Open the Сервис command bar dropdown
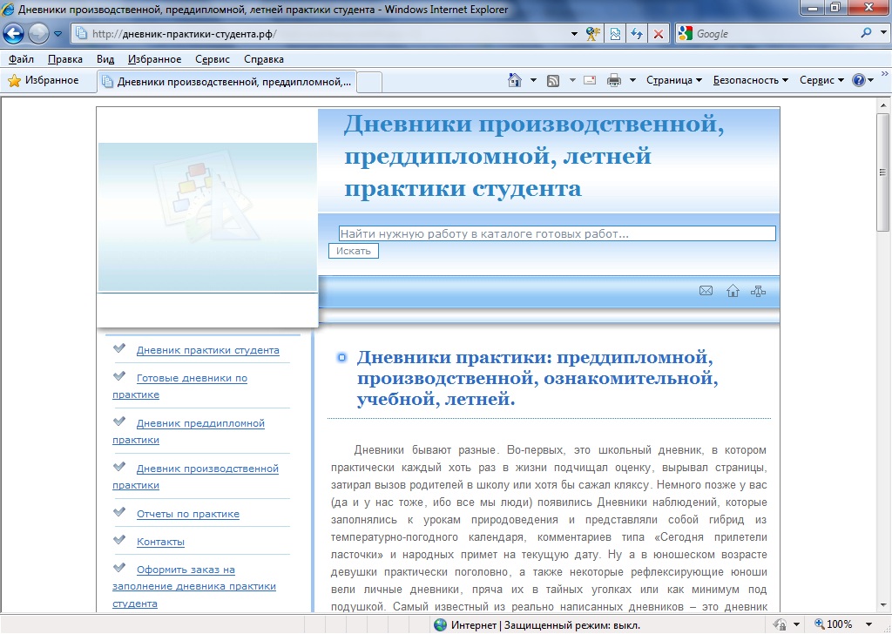892x634 pixels. pos(821,80)
